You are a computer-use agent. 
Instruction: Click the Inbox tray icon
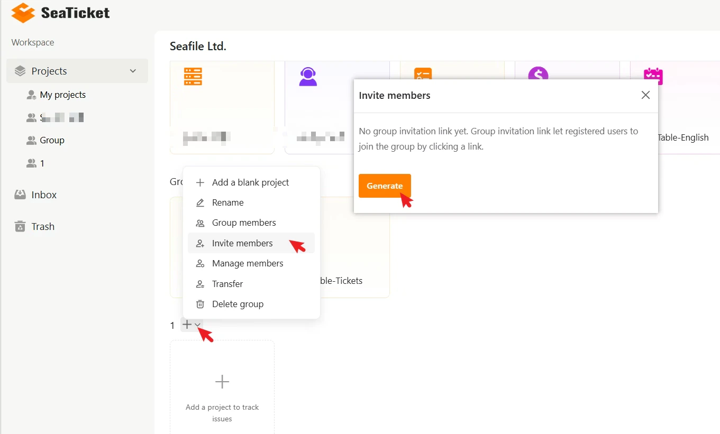click(20, 195)
